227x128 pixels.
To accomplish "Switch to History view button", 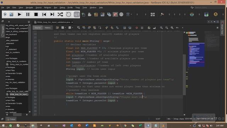I will click(x=48, y=28).
